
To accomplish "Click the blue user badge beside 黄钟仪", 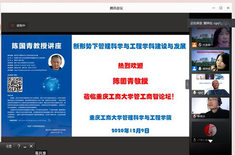I will (x=194, y=69).
